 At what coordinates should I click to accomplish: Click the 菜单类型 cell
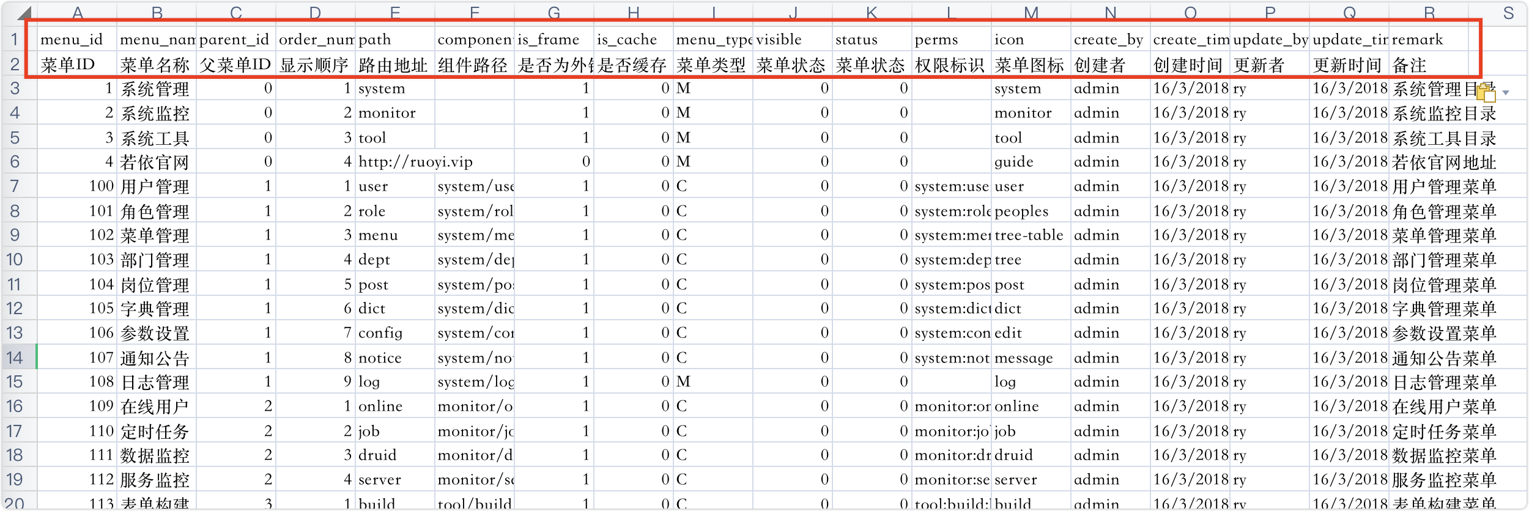(713, 64)
